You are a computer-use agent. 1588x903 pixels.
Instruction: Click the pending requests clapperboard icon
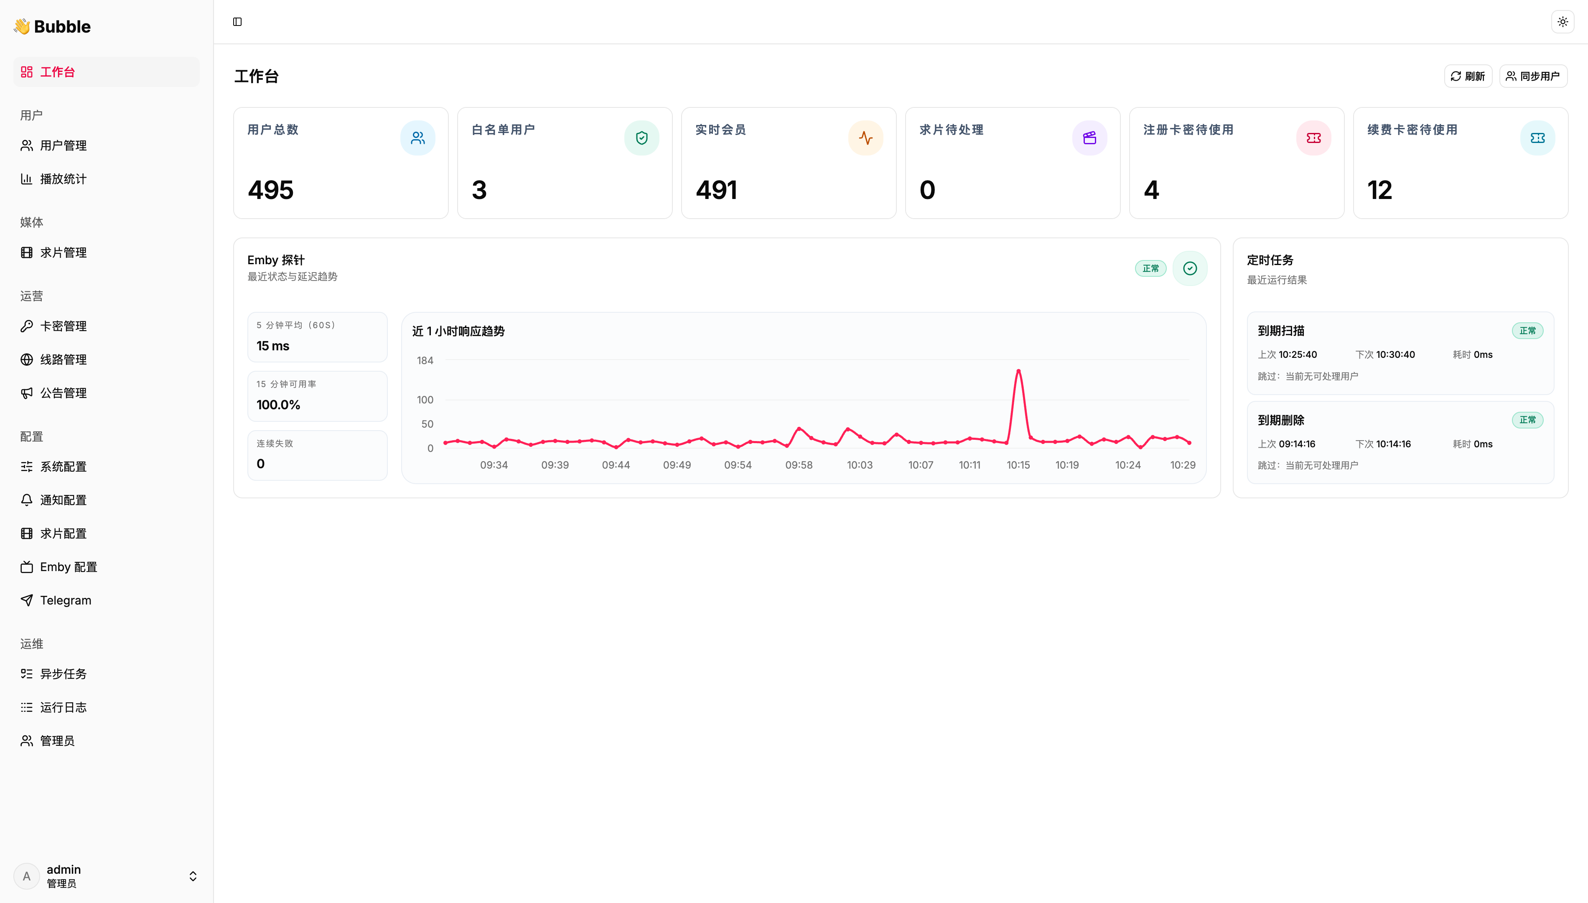pos(1089,138)
